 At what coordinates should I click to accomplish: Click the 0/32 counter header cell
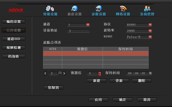tap(53, 49)
